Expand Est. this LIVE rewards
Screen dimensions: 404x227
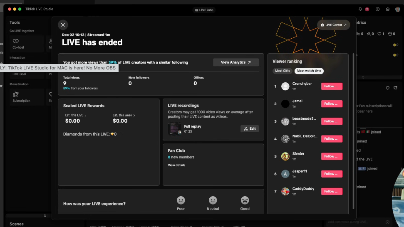pyautogui.click(x=76, y=115)
